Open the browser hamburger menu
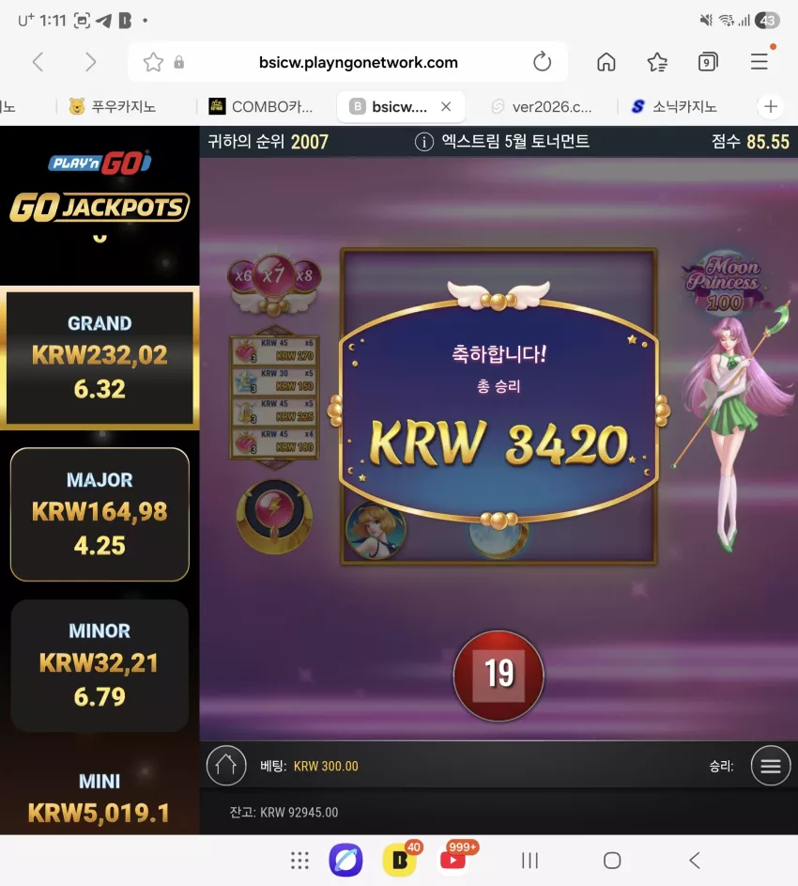This screenshot has height=886, width=798. 759,62
